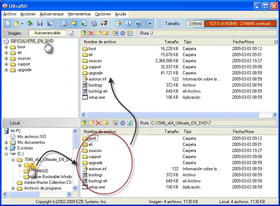The image size is (280, 206).
Task: Expand the sources node in the image tree
Action: click(x=6, y=59)
